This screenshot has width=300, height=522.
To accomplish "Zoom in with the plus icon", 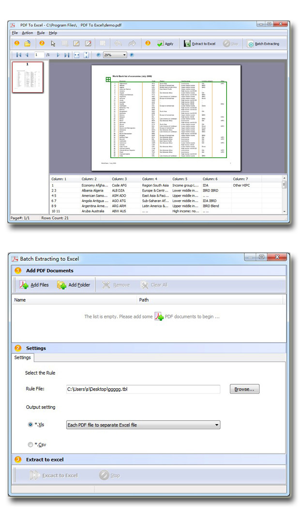I will [x=132, y=55].
